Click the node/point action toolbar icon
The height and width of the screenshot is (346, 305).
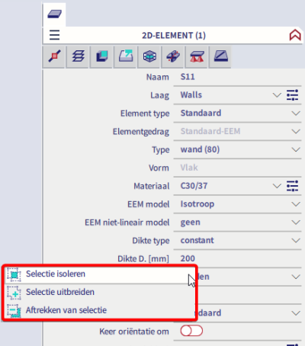54,56
